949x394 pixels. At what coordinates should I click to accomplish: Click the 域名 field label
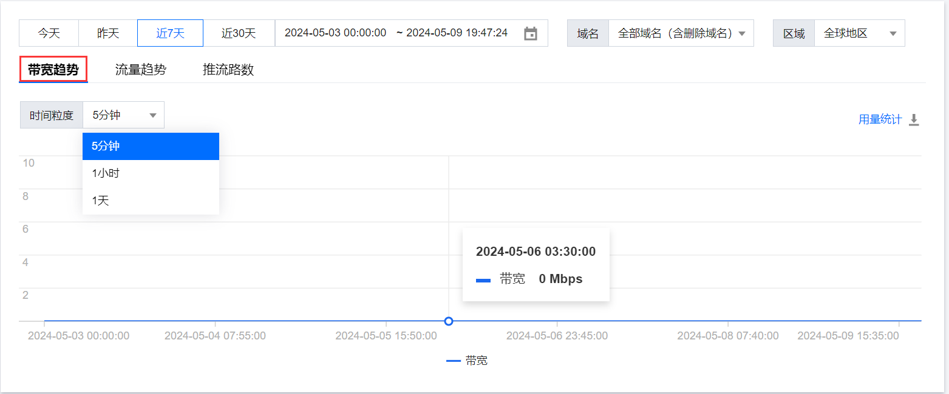coord(588,33)
